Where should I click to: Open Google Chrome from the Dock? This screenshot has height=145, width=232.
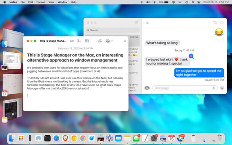pyautogui.click(x=83, y=138)
